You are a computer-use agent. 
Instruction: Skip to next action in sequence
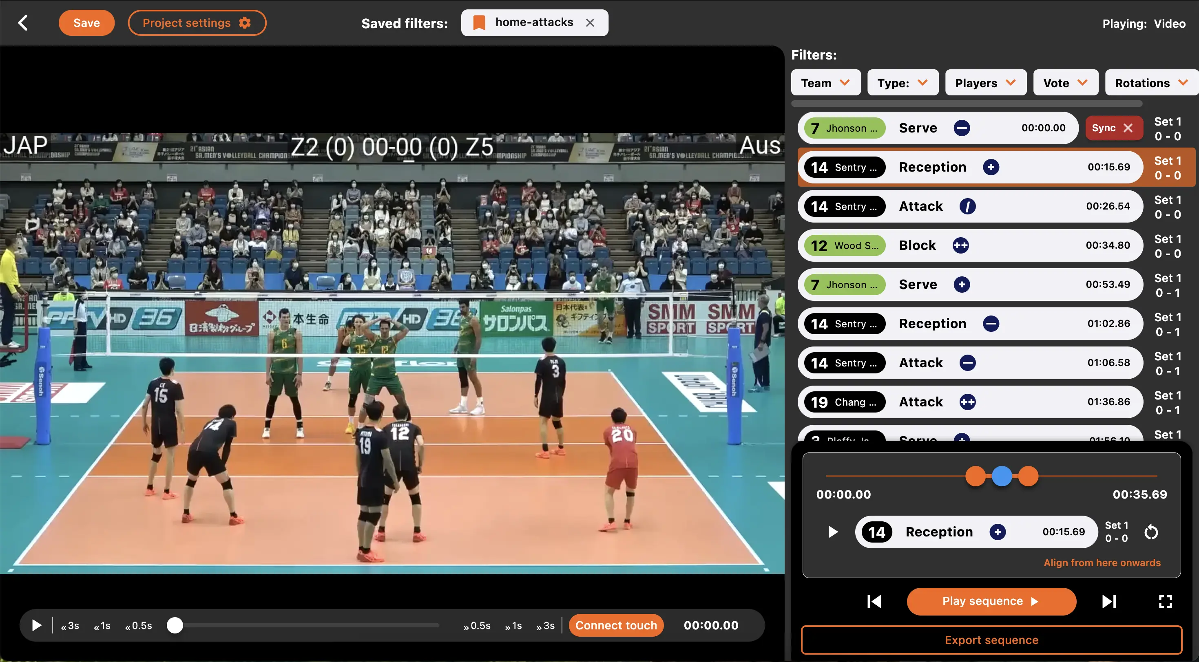(x=1109, y=602)
